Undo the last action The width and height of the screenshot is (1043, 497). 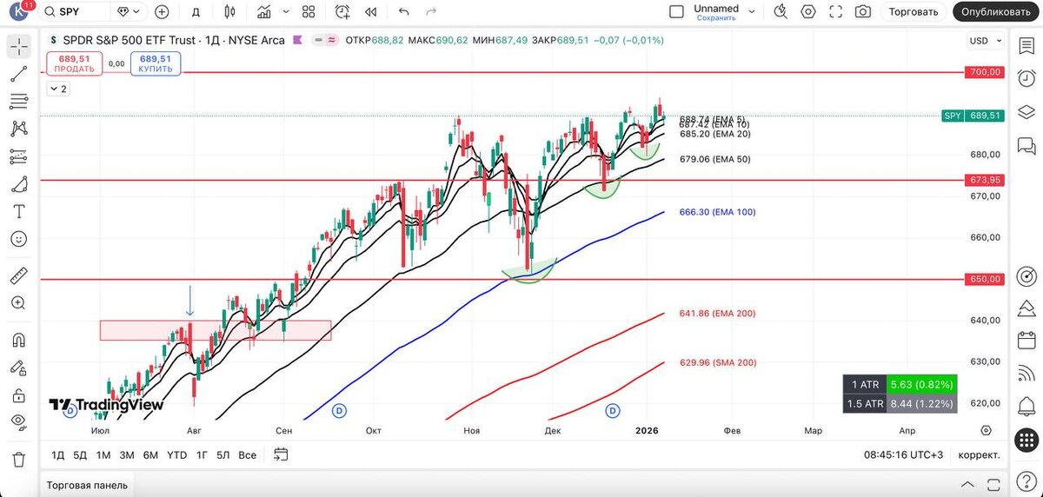point(403,11)
